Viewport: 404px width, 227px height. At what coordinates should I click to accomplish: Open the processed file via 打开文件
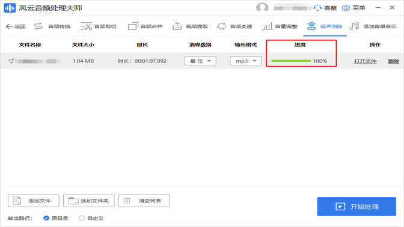366,61
